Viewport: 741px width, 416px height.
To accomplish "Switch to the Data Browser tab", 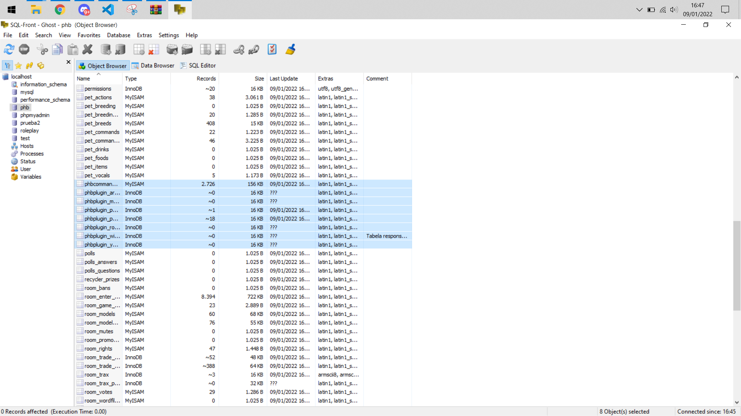I will pos(153,65).
